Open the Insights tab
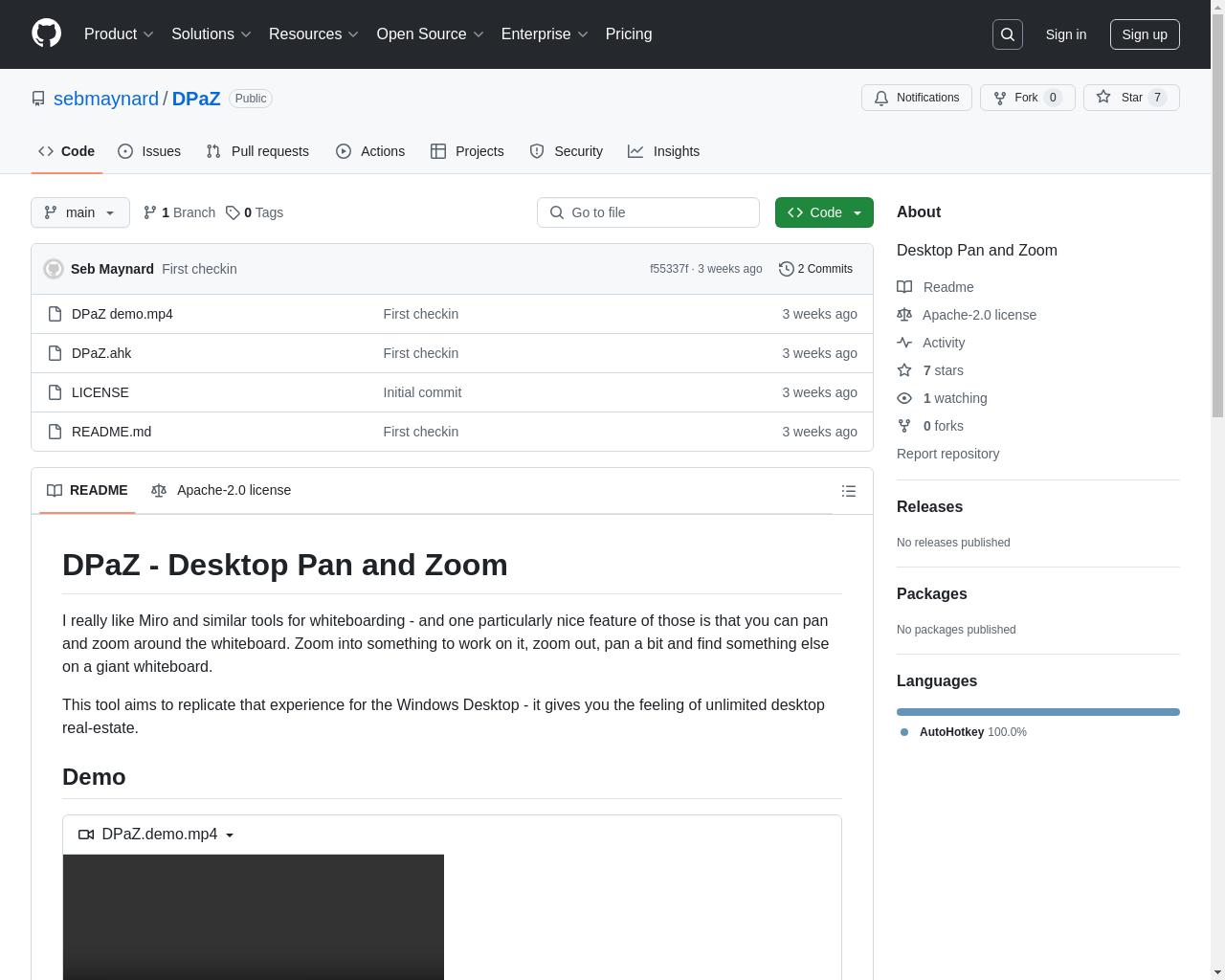The width and height of the screenshot is (1225, 980). coord(664,151)
